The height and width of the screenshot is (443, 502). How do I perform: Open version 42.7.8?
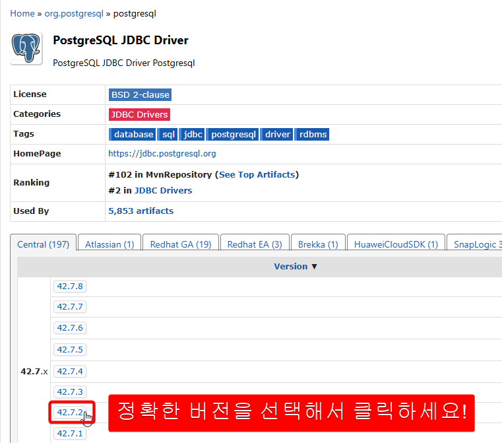coord(70,286)
